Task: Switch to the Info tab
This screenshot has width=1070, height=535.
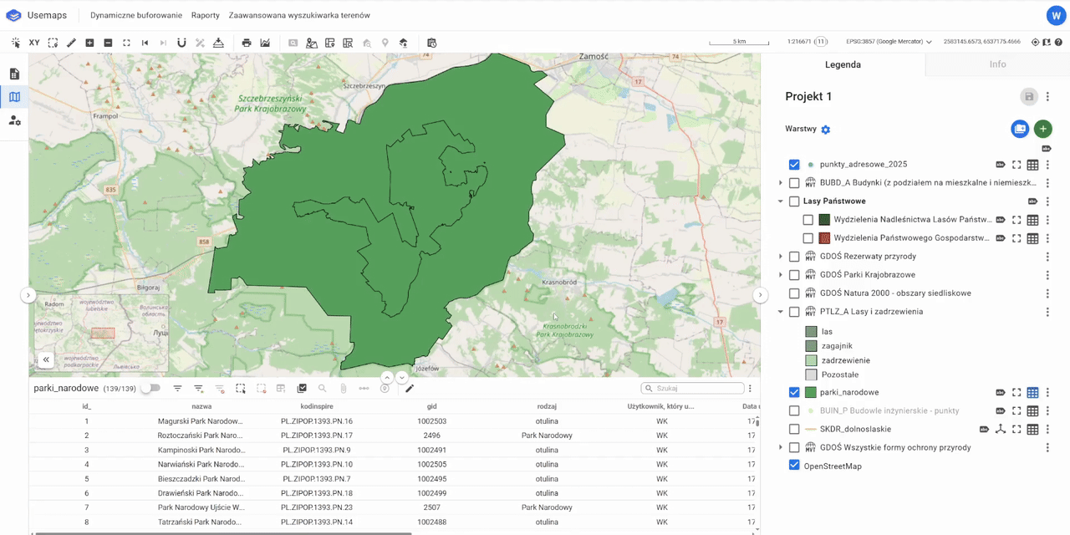Action: point(997,64)
